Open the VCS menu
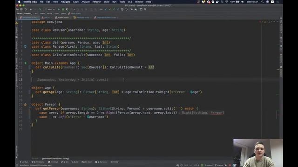 point(130,2)
